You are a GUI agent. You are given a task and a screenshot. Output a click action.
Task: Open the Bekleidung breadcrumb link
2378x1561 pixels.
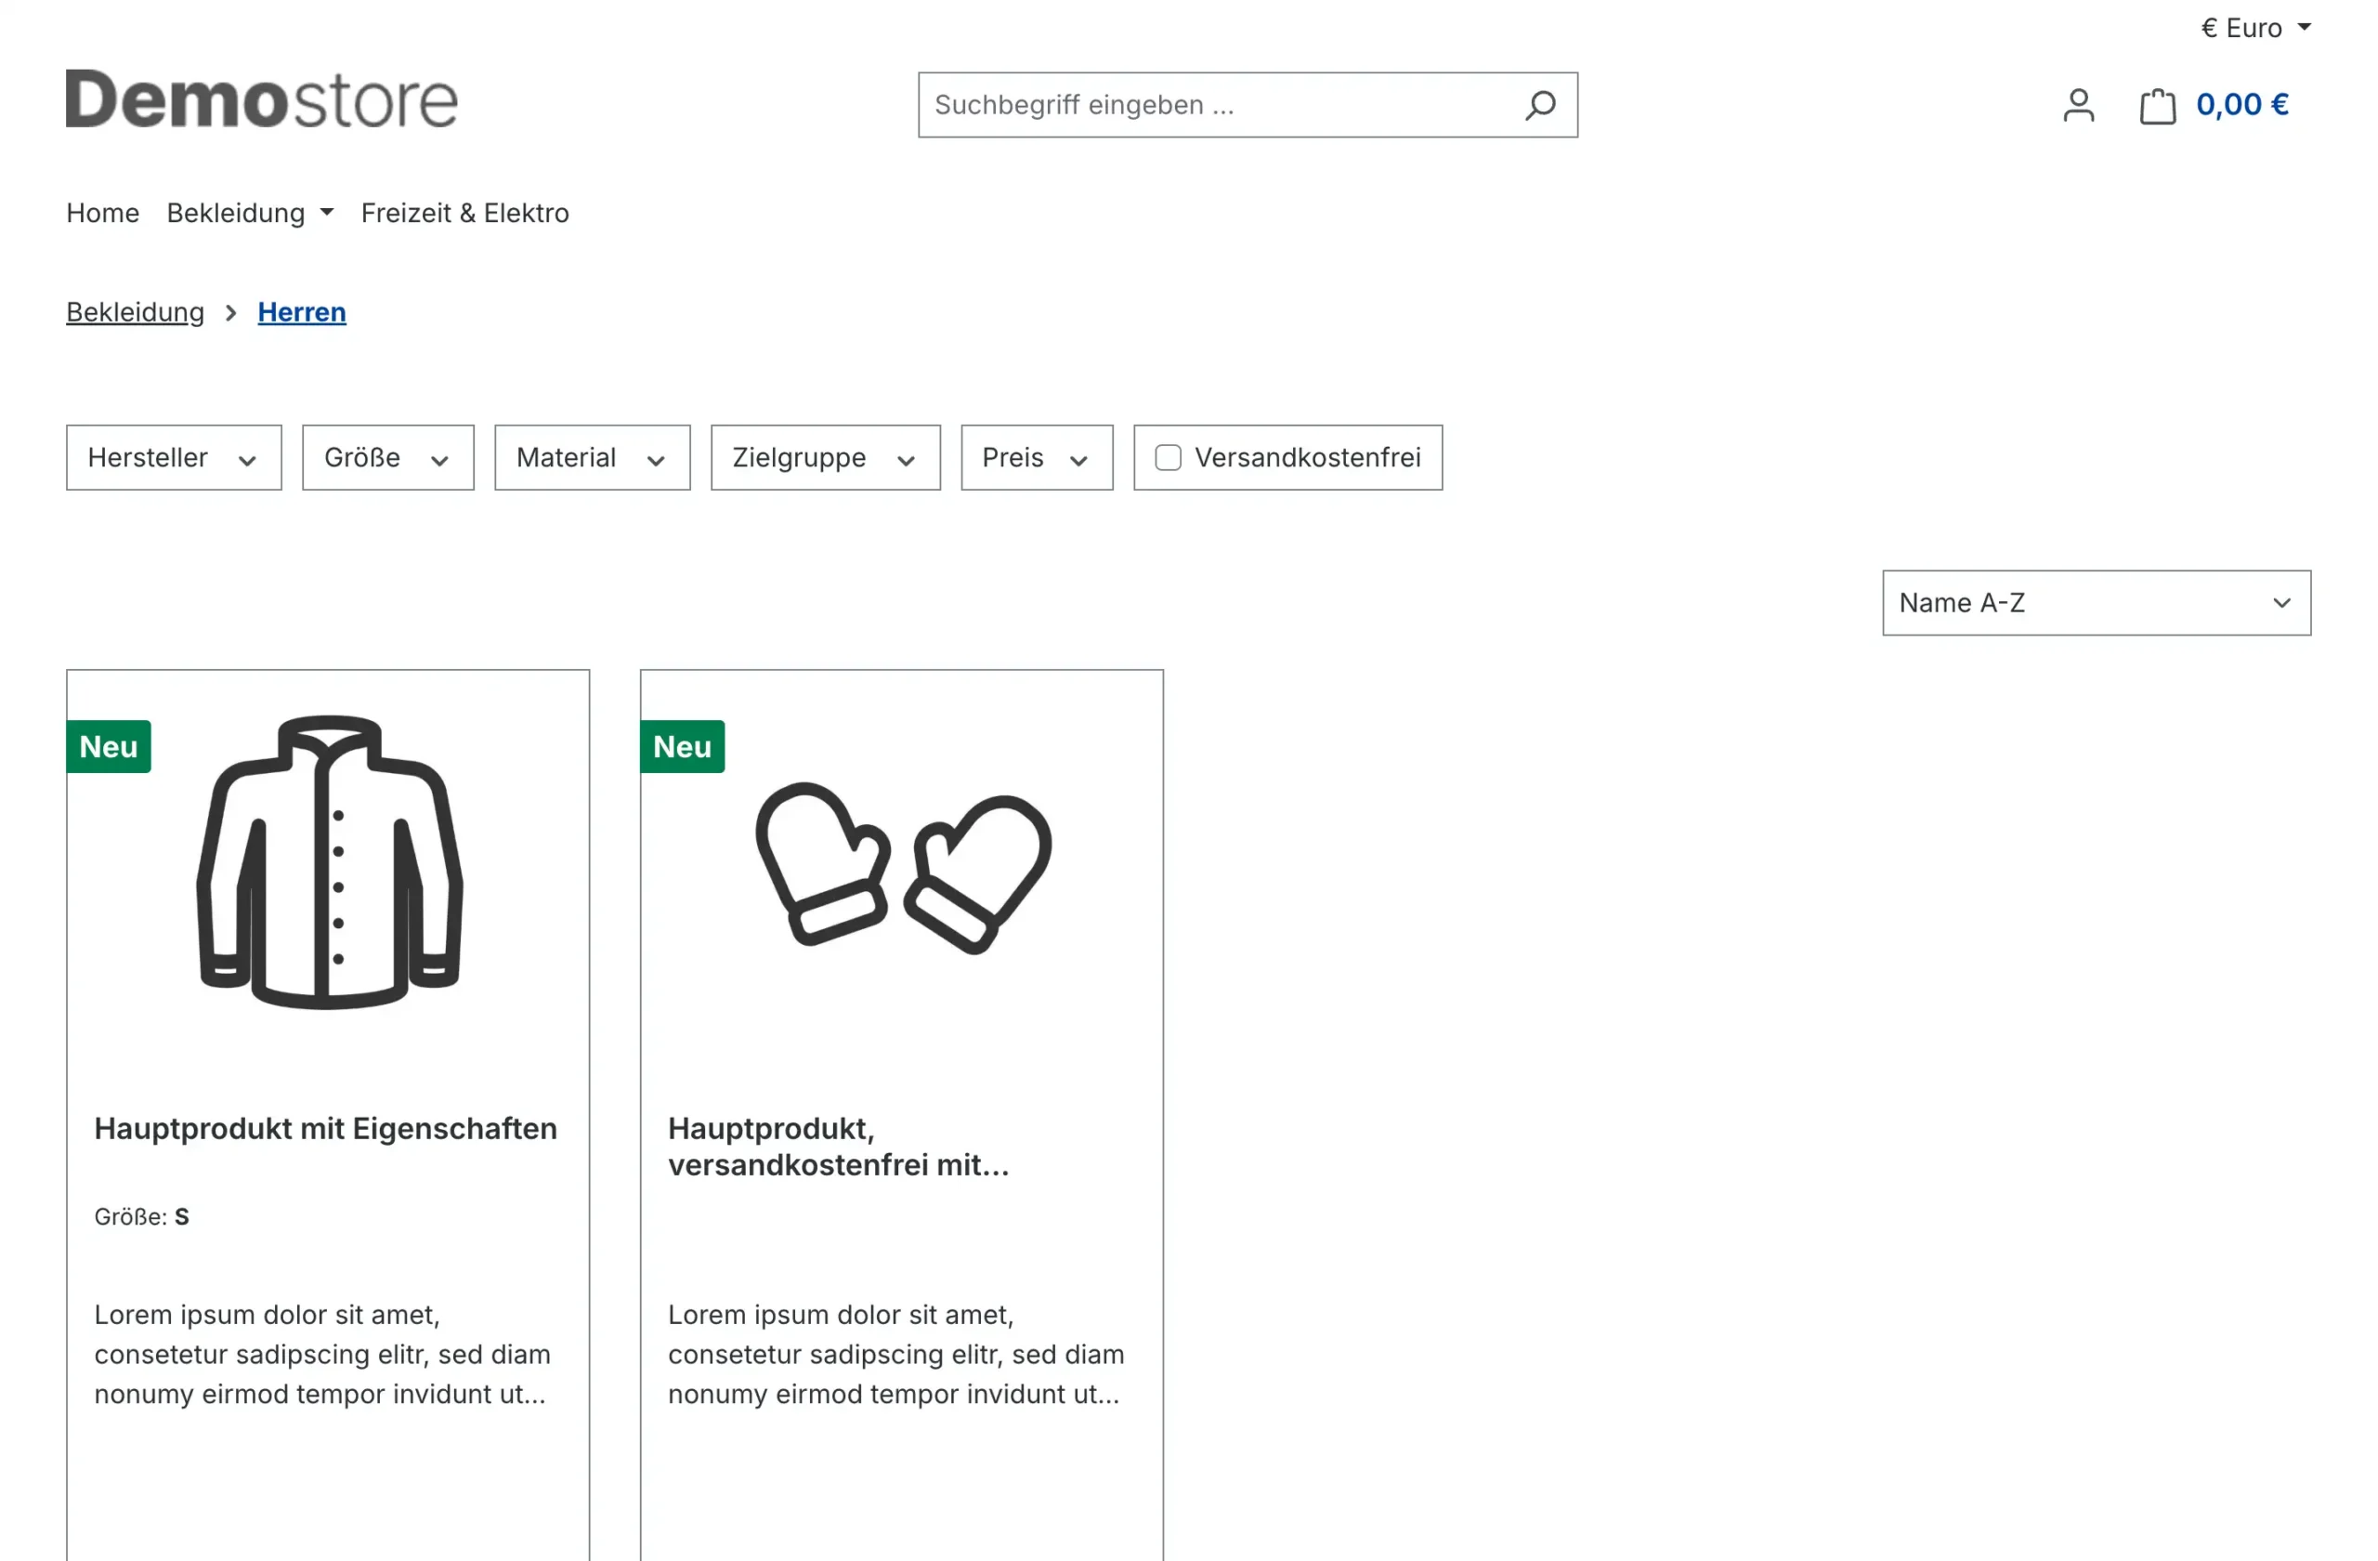click(x=135, y=310)
